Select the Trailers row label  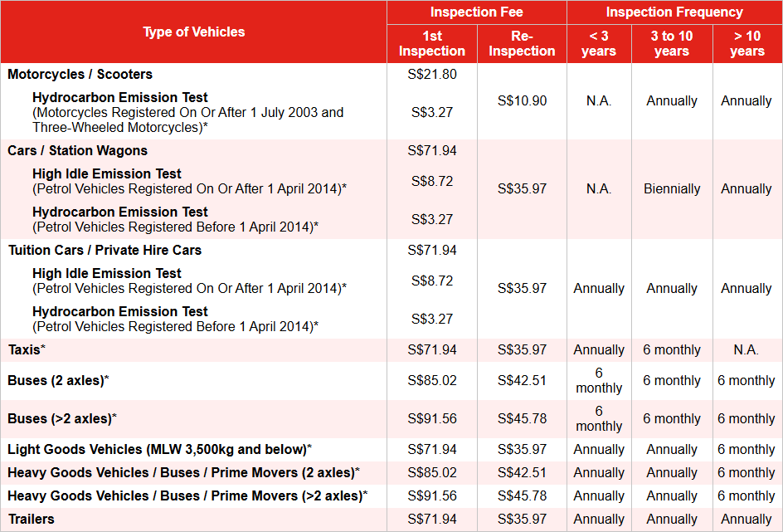[31, 519]
